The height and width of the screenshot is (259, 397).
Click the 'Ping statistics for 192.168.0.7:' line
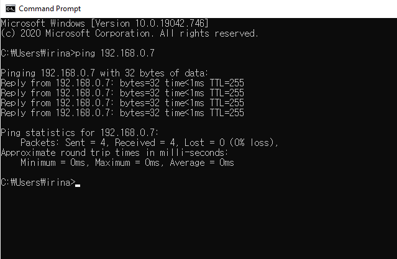coord(80,133)
